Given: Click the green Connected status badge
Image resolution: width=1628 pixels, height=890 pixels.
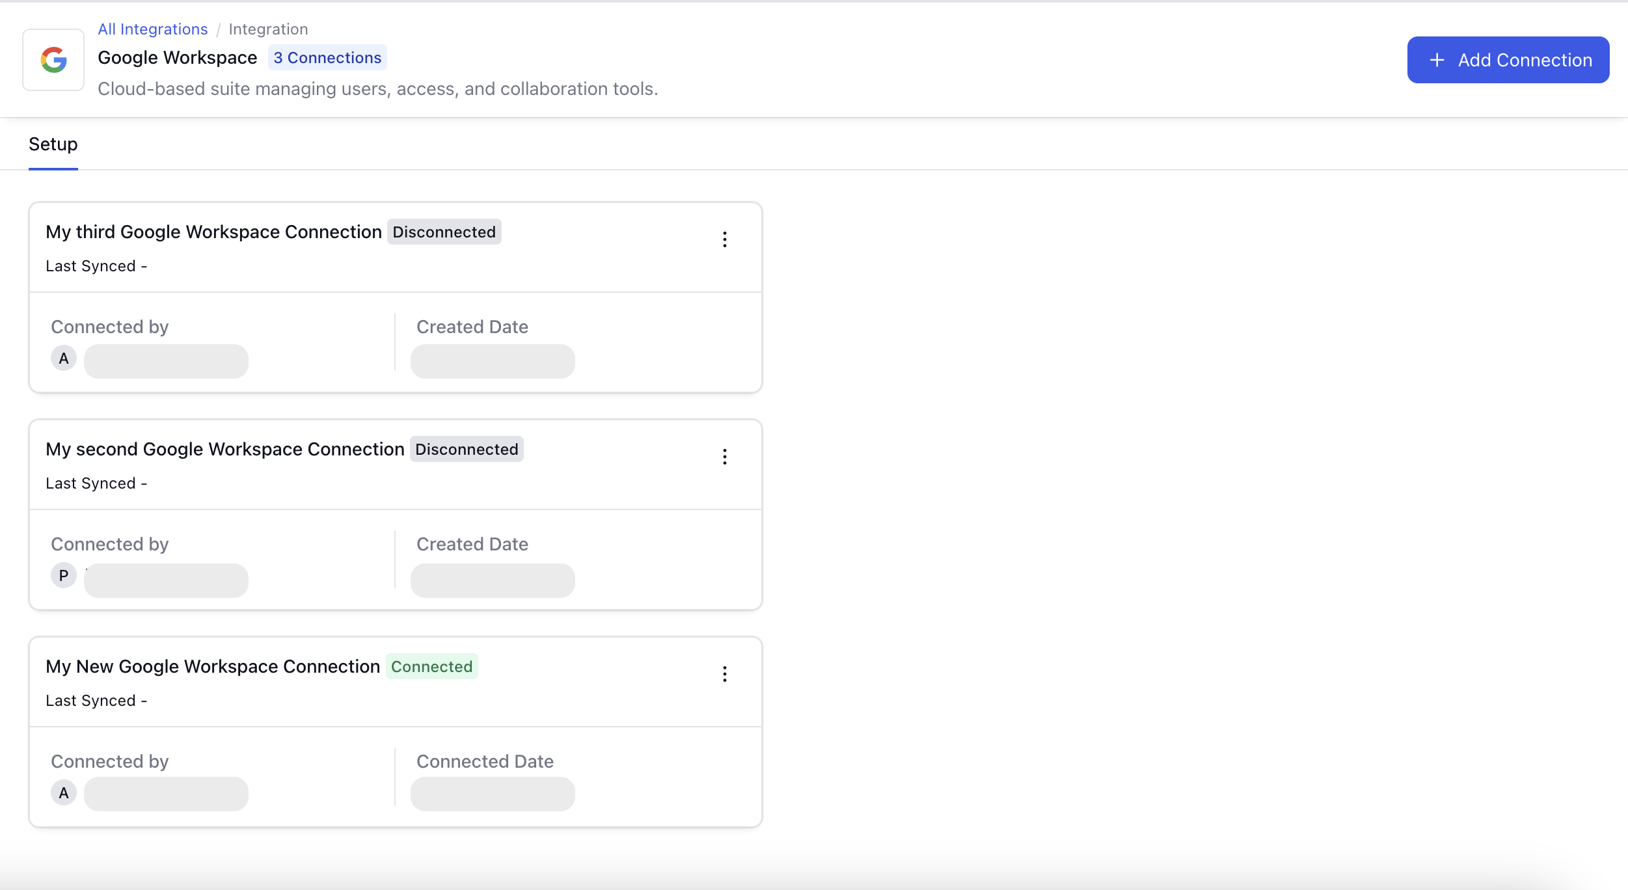Looking at the screenshot, I should pyautogui.click(x=431, y=667).
